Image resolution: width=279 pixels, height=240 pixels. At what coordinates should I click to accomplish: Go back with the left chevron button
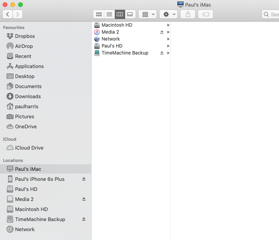[x=7, y=14]
